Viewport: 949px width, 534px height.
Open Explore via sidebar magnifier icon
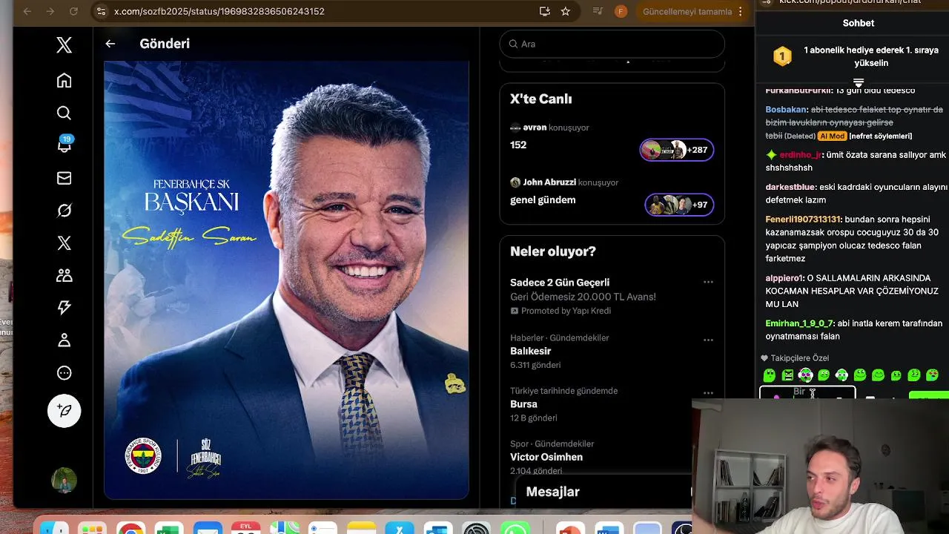coord(65,113)
